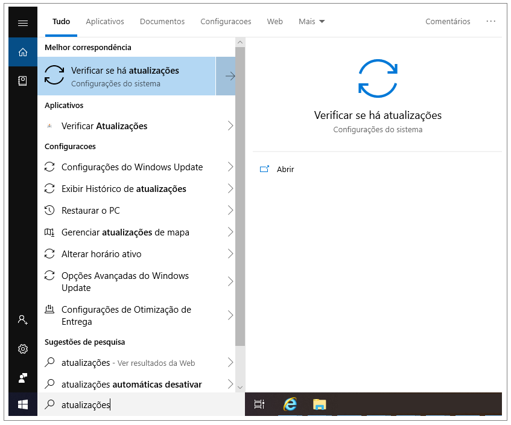Expand the Mais dropdown filter

point(311,22)
